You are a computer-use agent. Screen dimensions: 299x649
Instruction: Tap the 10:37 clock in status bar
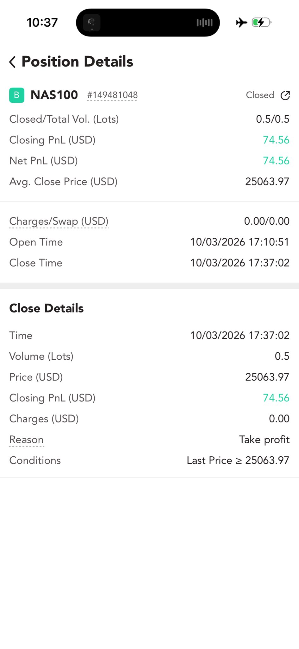coord(42,22)
